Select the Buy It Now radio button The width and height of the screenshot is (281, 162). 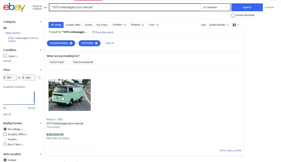(5, 144)
